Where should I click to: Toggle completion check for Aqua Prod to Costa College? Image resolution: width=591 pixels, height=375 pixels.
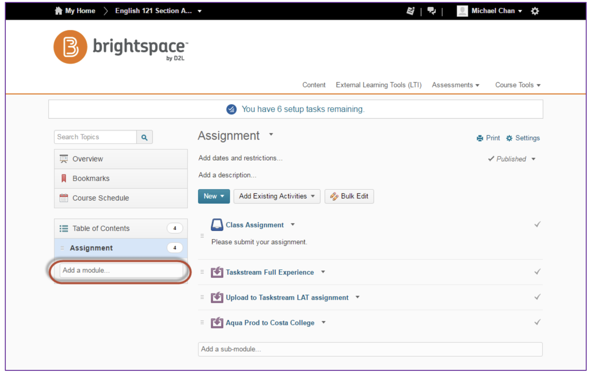pyautogui.click(x=537, y=322)
